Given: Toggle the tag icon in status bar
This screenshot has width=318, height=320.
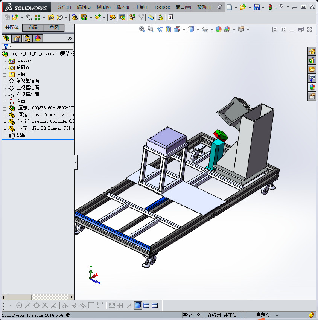Looking at the screenshot, I should click(311, 315).
